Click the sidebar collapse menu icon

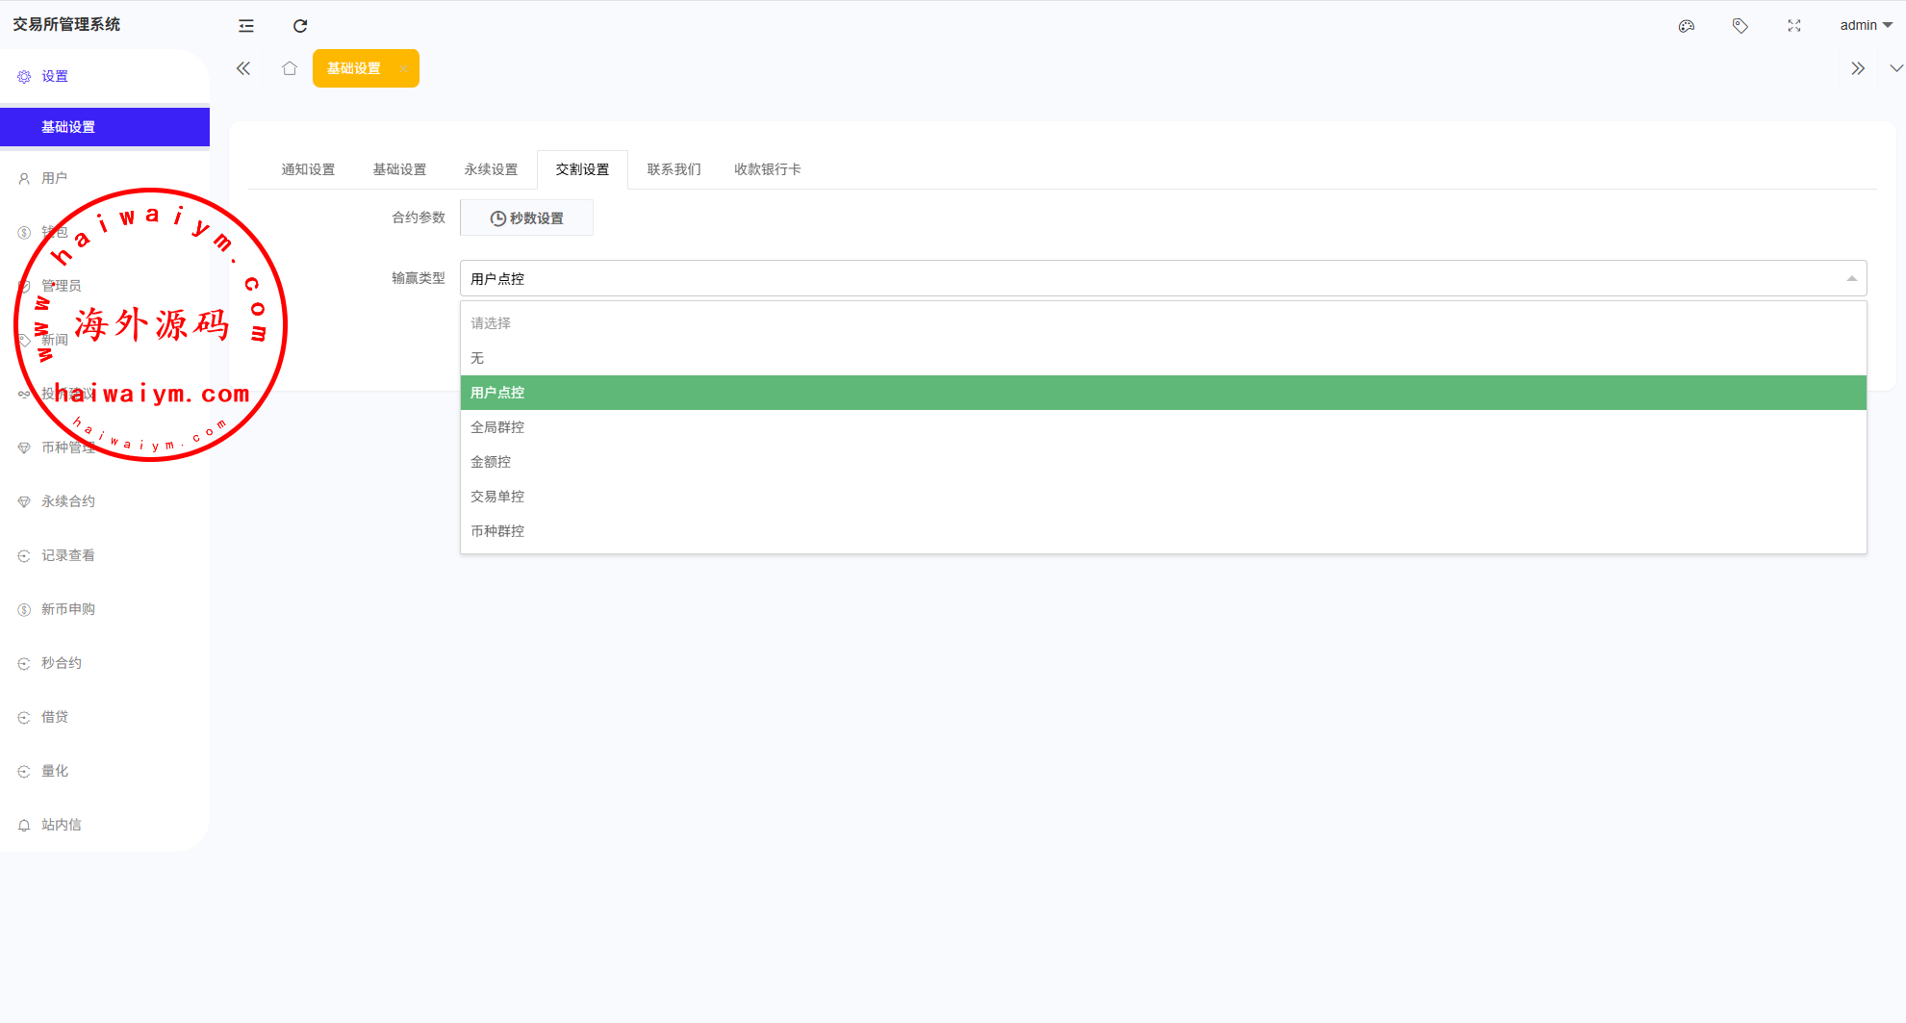coord(246,26)
